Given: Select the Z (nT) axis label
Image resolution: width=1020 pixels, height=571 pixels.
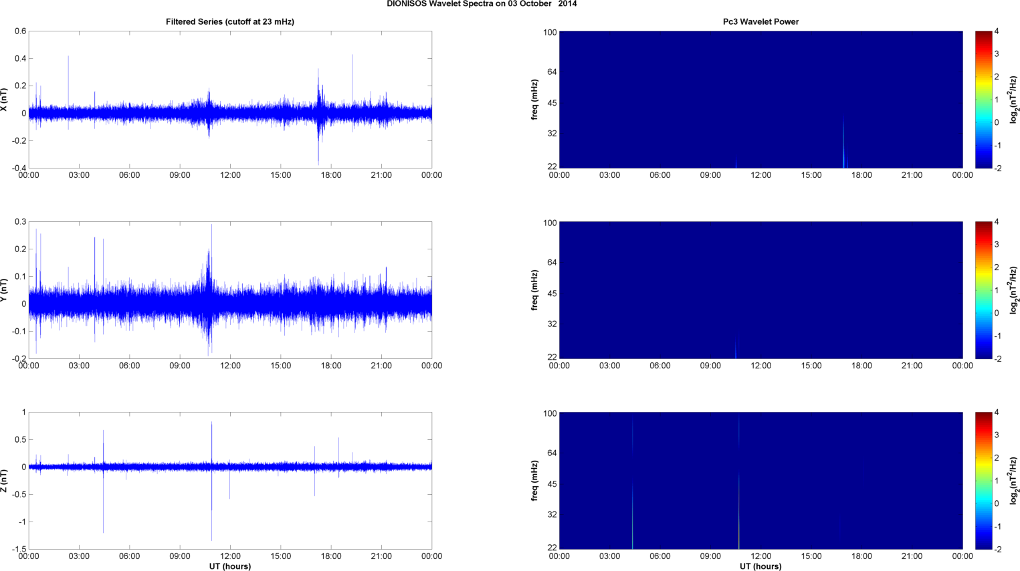Looking at the screenshot, I should [x=4, y=481].
